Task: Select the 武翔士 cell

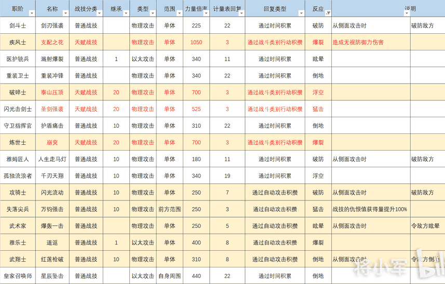Action: [18, 259]
